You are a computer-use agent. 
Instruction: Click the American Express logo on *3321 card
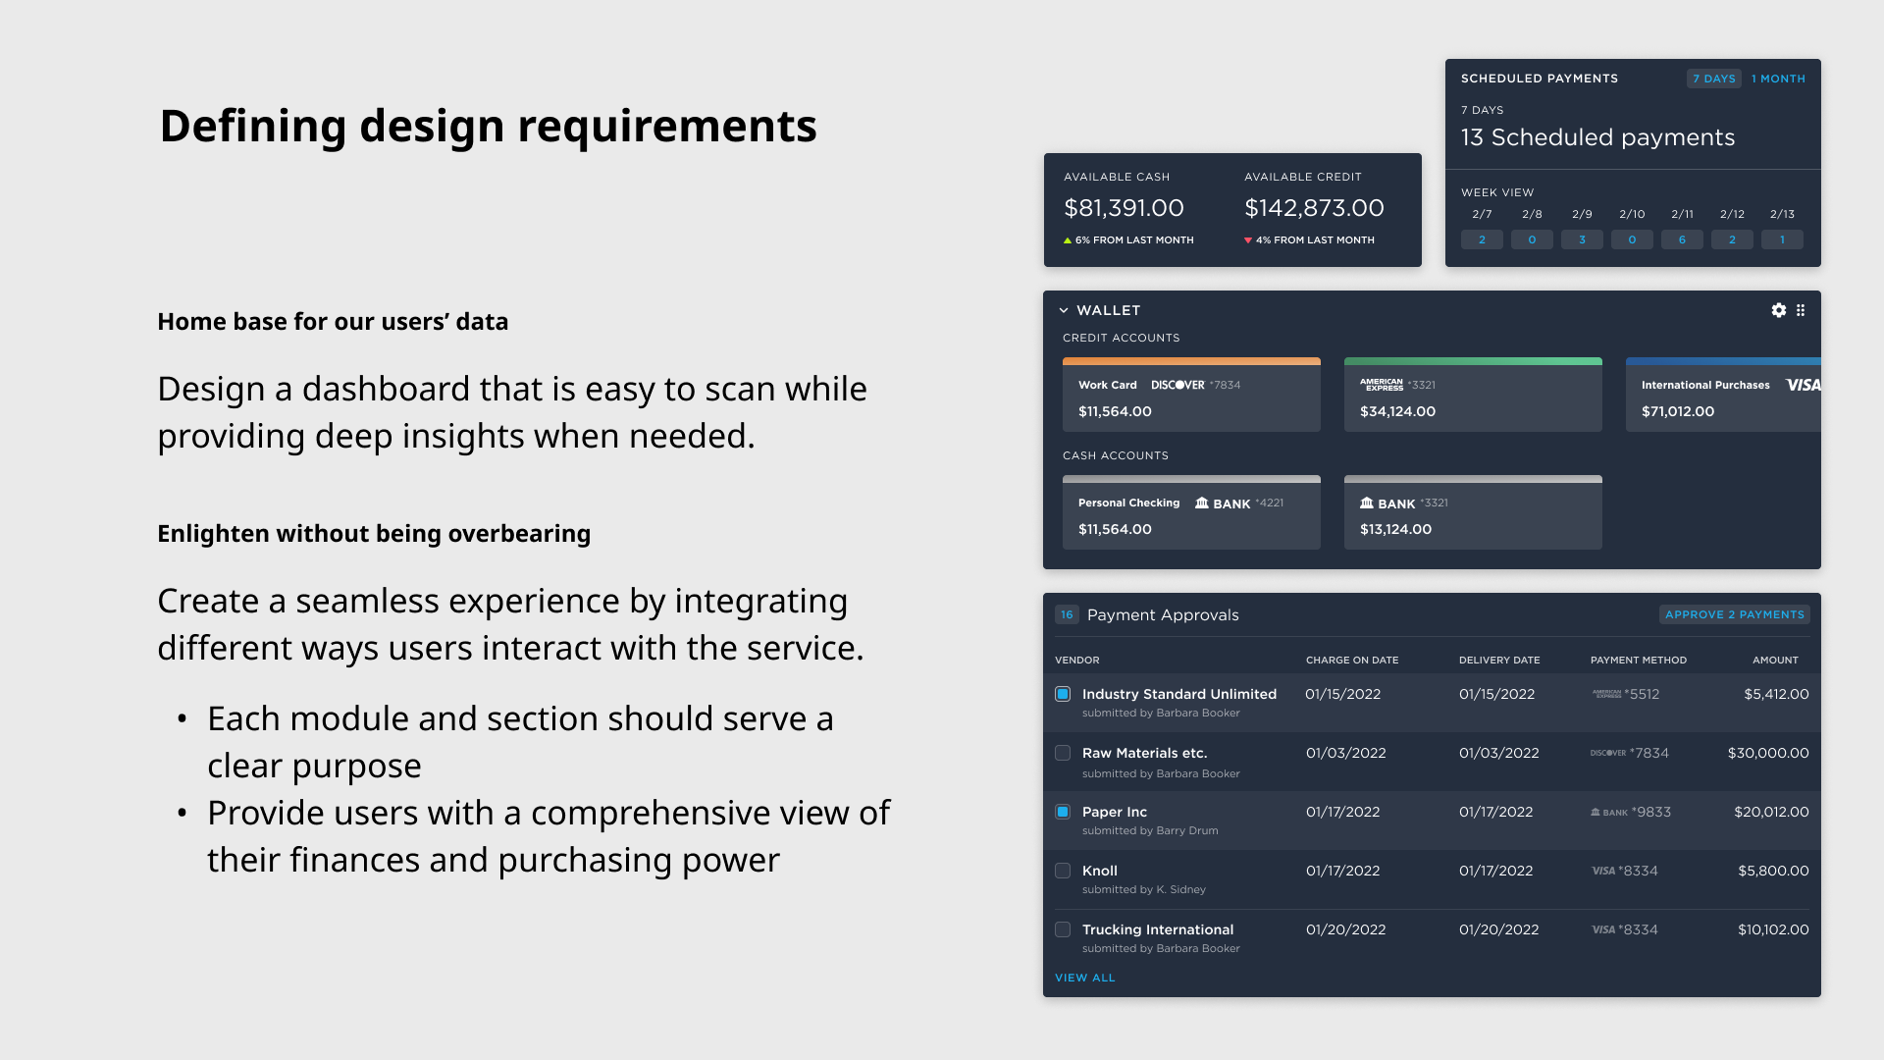(x=1382, y=385)
